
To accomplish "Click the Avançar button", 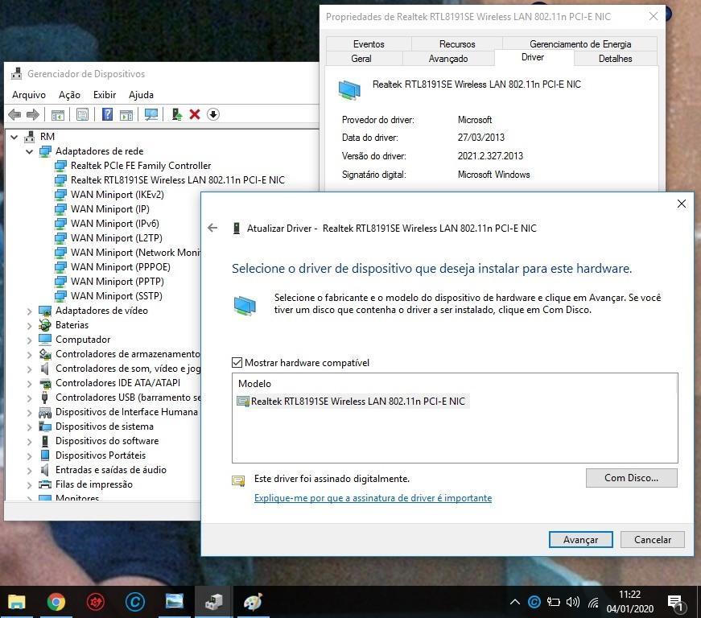I will pyautogui.click(x=580, y=540).
